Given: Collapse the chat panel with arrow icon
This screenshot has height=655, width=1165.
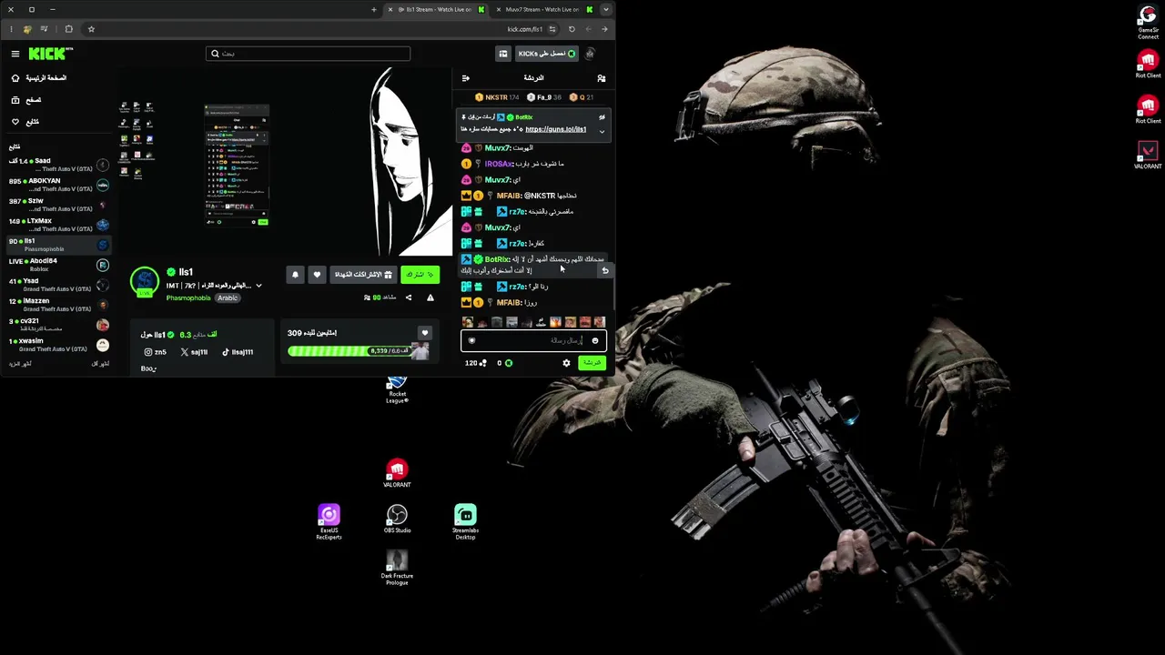Looking at the screenshot, I should pos(465,78).
